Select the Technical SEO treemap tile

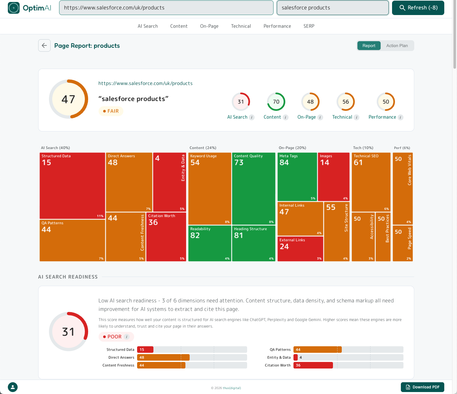(371, 182)
